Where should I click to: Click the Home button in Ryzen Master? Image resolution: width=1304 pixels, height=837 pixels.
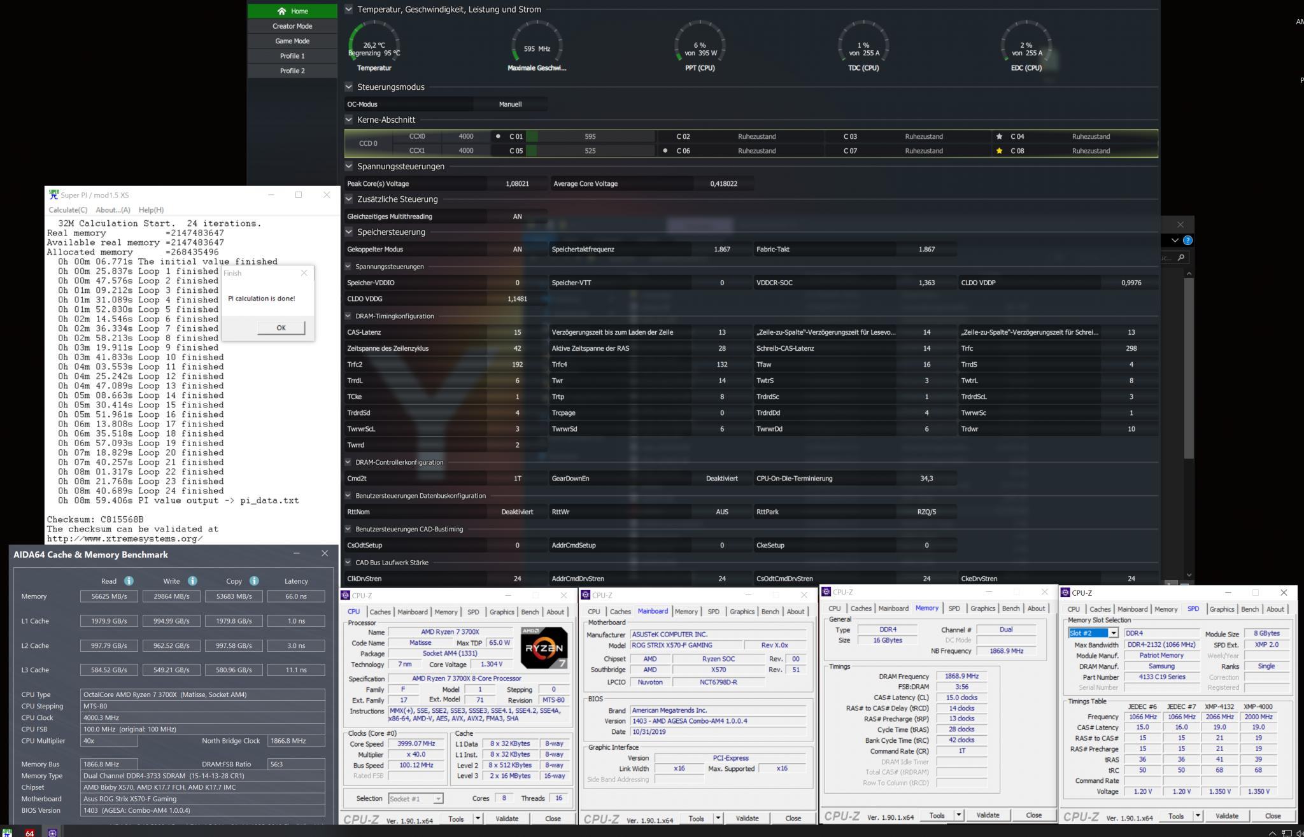[292, 11]
